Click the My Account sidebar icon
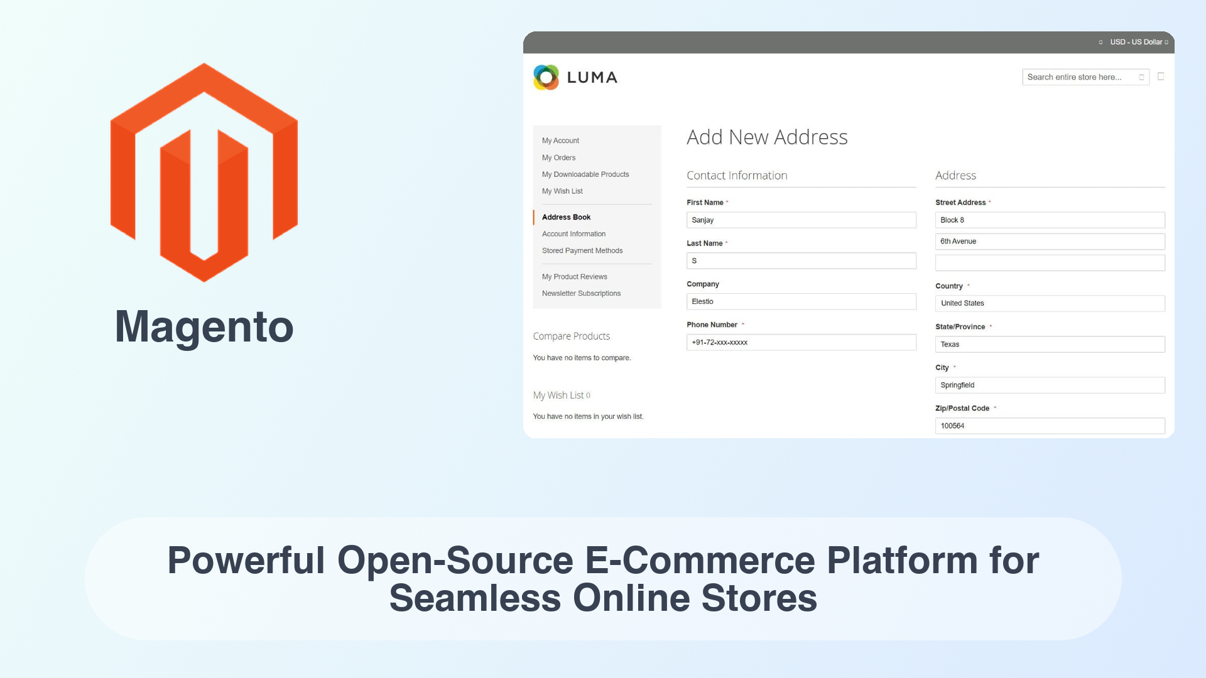The height and width of the screenshot is (678, 1206). pos(560,140)
